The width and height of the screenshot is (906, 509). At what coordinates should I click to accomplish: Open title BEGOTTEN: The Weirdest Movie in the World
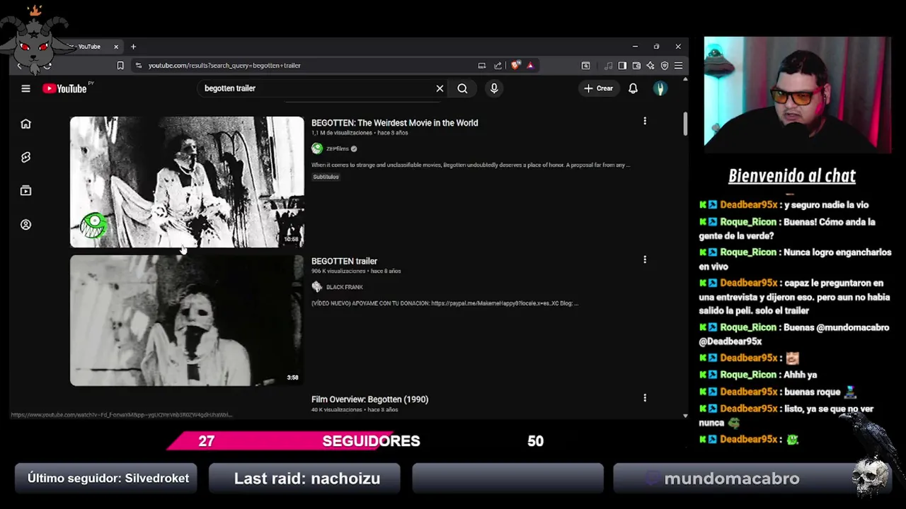394,123
